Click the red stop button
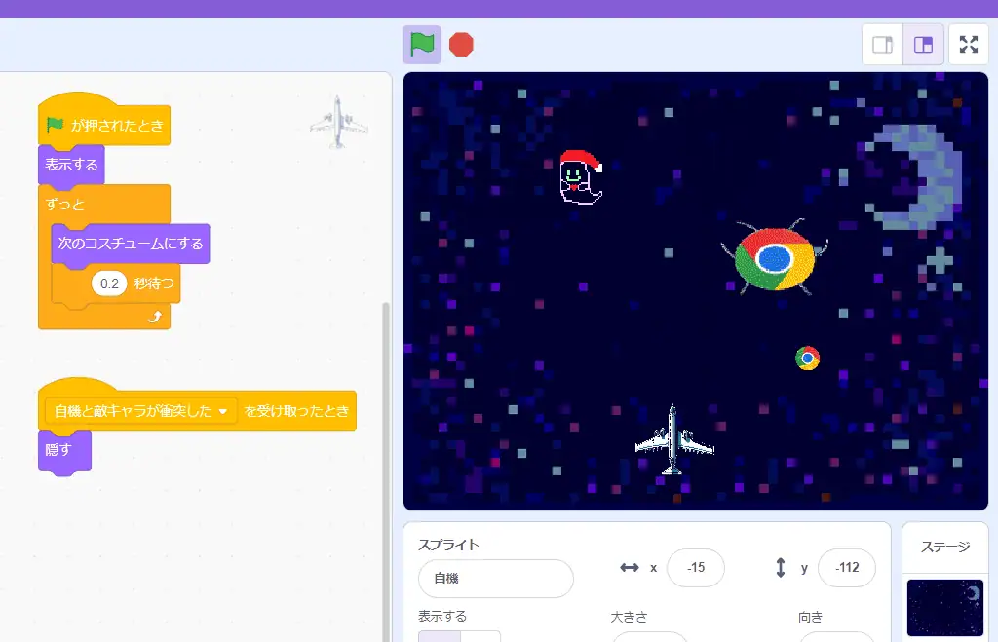The image size is (998, 642). tap(461, 45)
